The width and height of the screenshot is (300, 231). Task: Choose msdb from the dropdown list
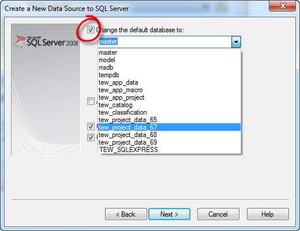[169, 67]
